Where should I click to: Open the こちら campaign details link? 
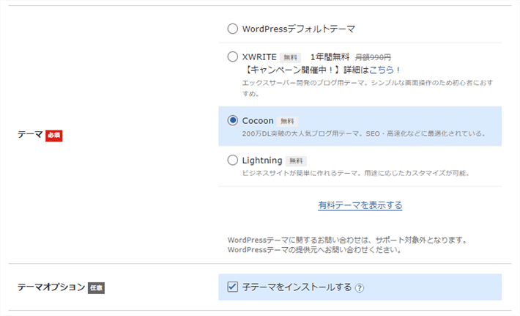(x=385, y=70)
